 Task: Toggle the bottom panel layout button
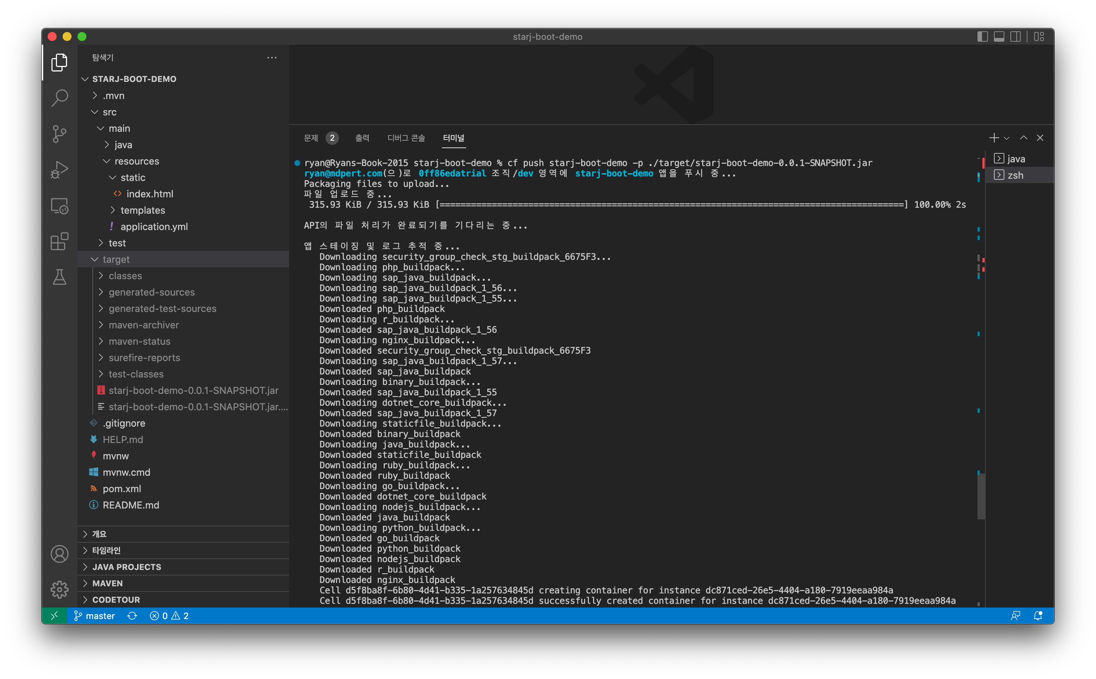(999, 37)
